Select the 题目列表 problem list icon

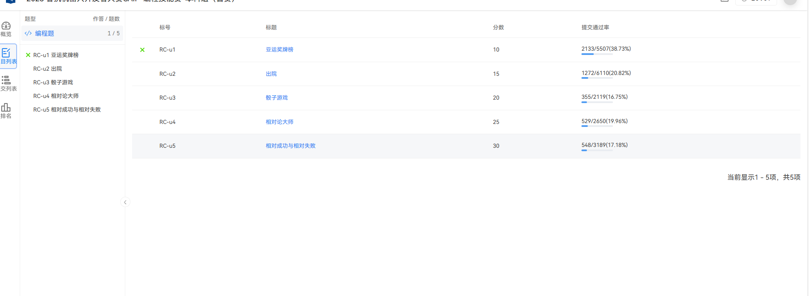tap(6, 53)
